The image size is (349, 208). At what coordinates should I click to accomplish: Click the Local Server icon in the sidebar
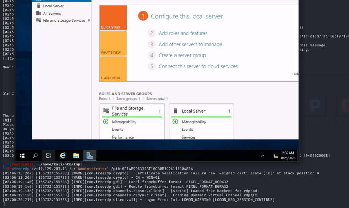(39, 6)
